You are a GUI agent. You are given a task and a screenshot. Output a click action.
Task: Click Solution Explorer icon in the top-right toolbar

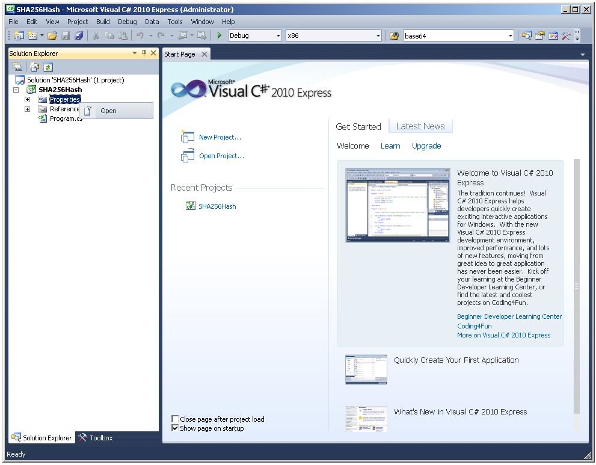point(526,35)
